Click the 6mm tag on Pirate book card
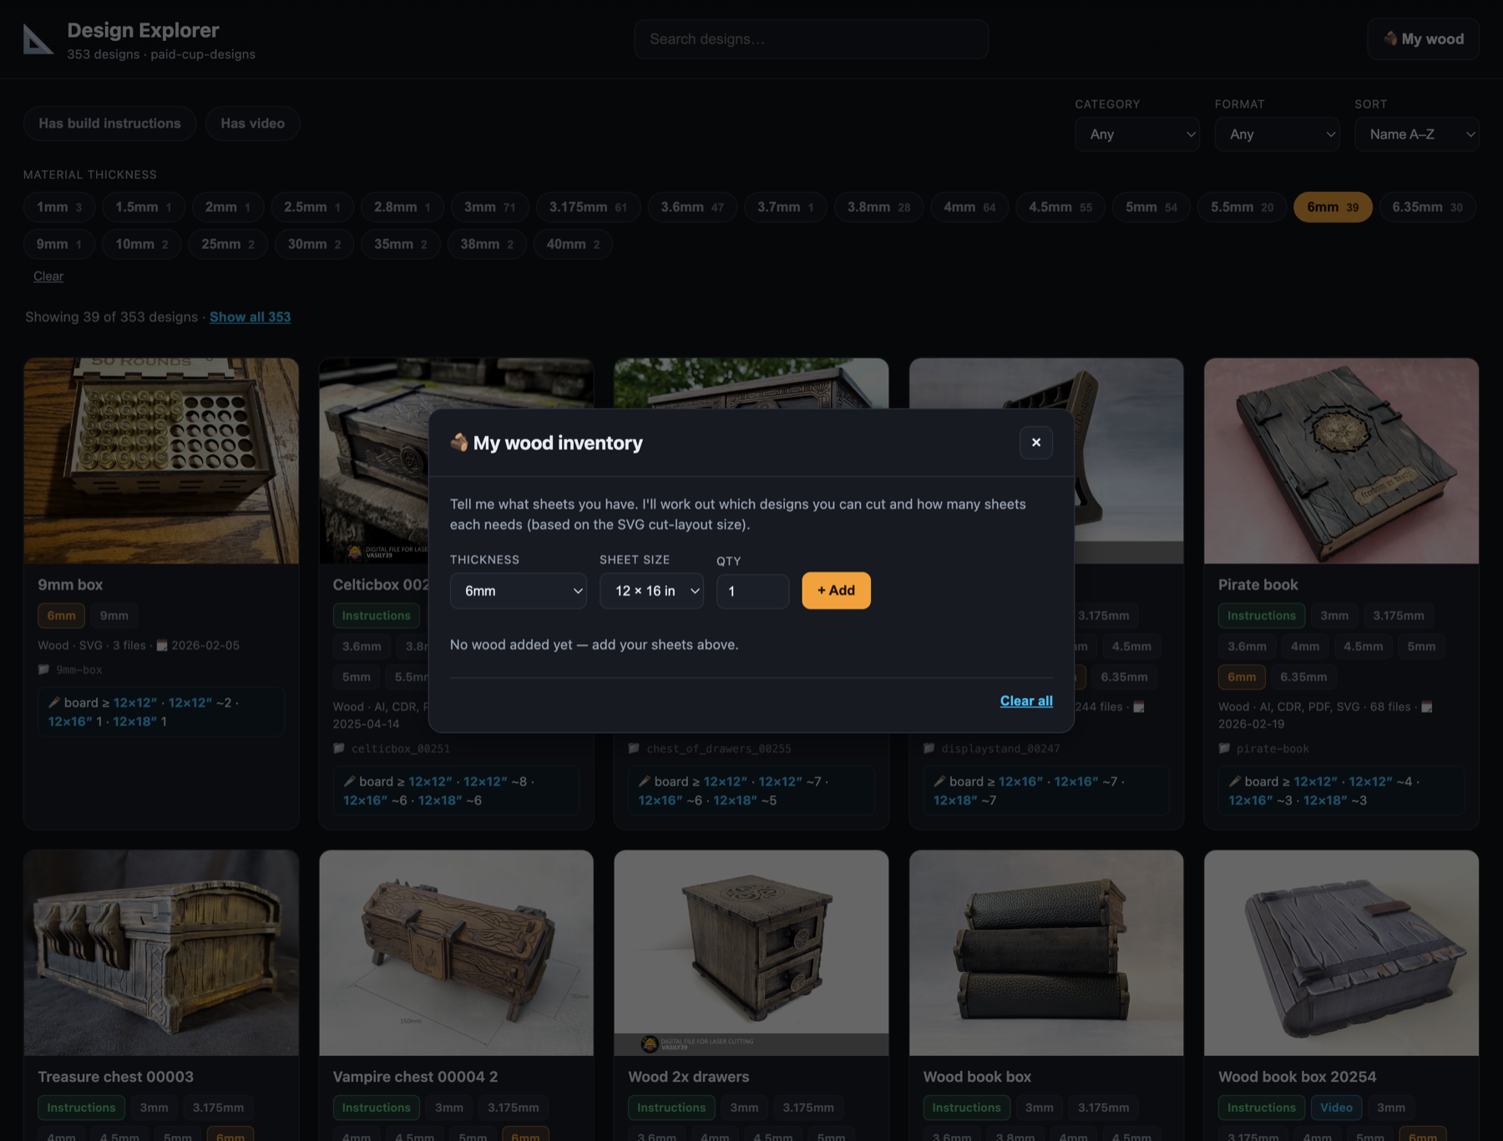This screenshot has height=1141, width=1503. (1242, 677)
